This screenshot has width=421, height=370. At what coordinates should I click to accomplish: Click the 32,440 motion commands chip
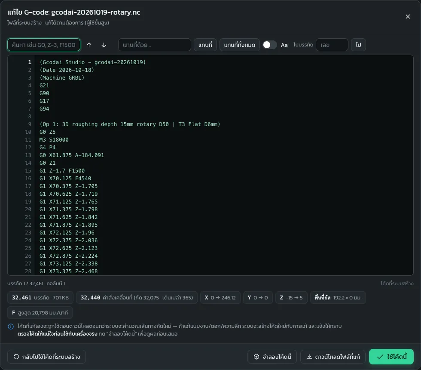point(137,298)
